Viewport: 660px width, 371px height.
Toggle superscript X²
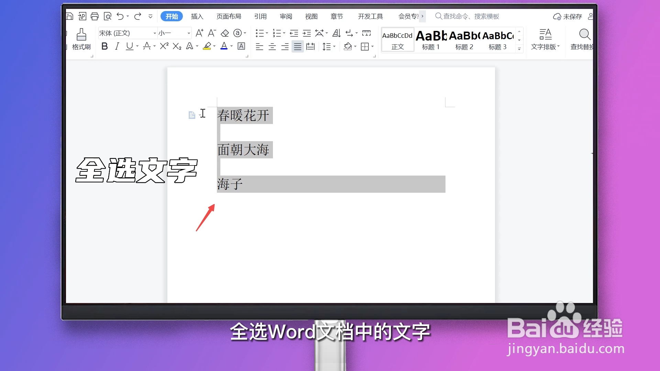164,46
